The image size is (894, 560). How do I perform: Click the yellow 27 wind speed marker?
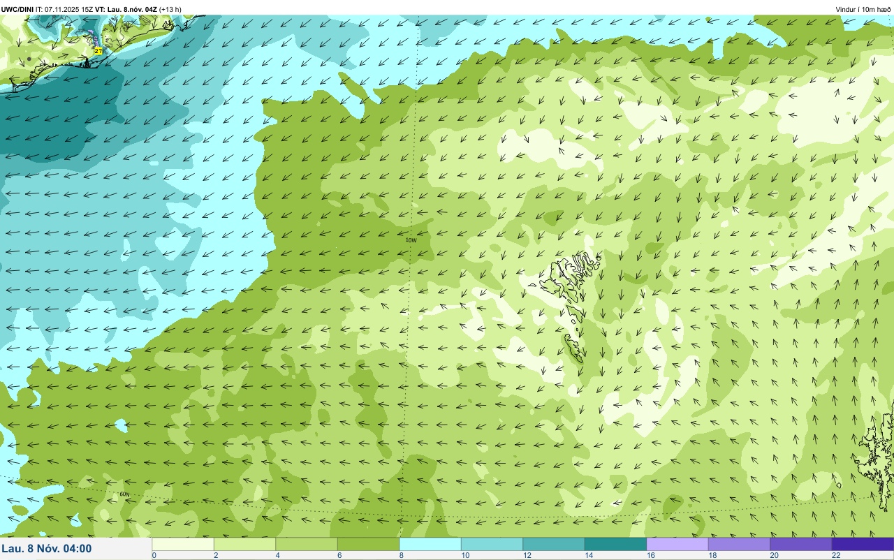(98, 51)
